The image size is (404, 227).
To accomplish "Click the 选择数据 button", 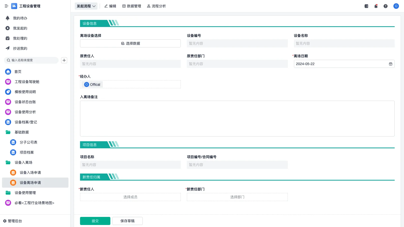I will point(130,43).
